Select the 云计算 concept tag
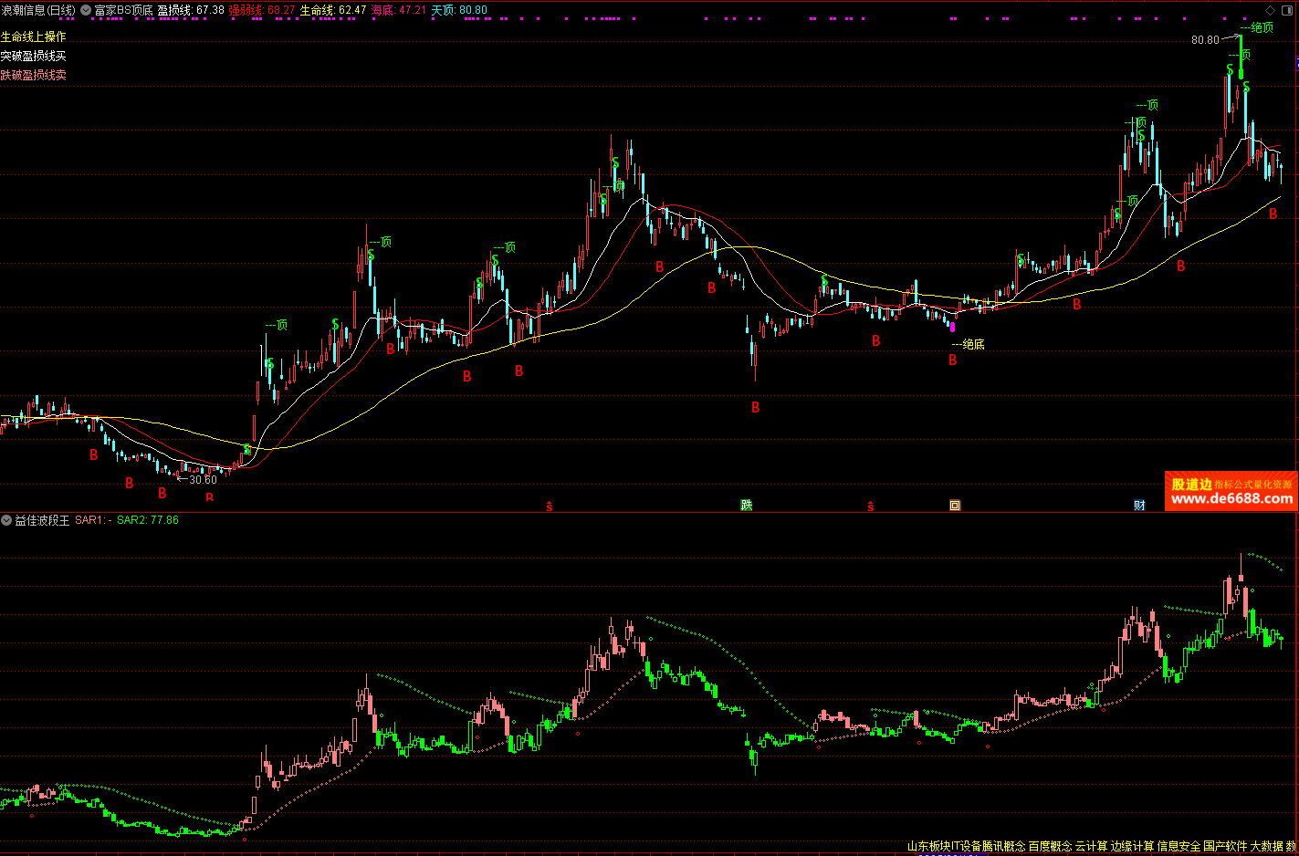This screenshot has width=1299, height=856. click(x=1091, y=847)
